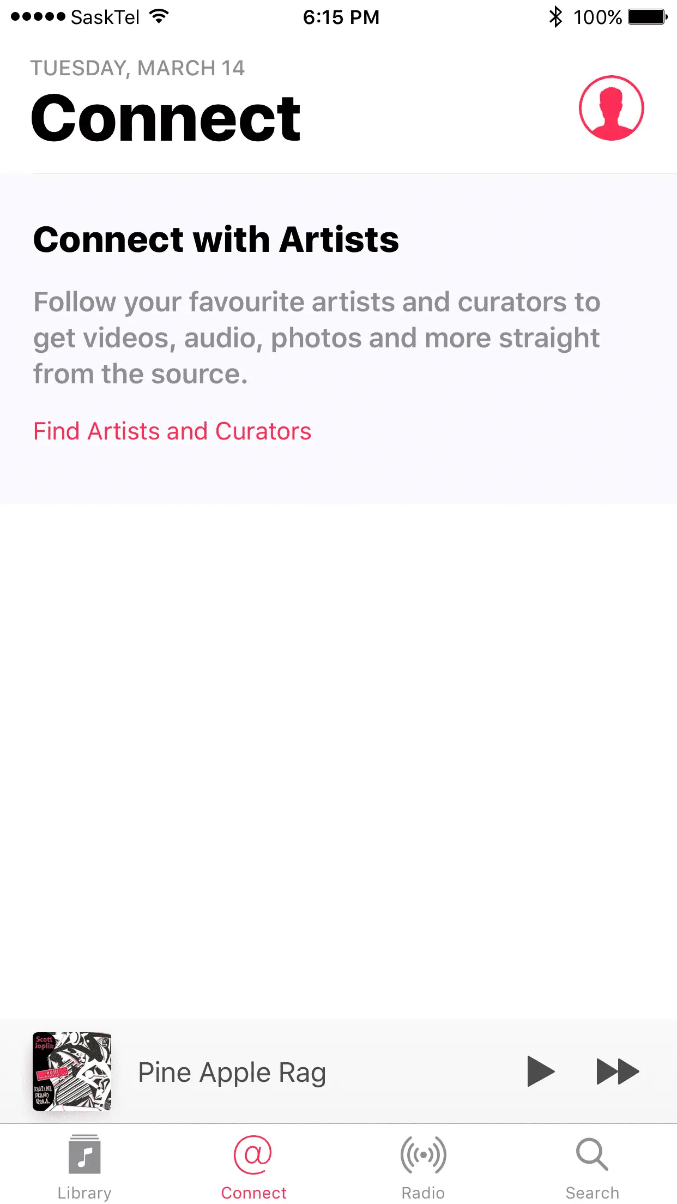Tap the Wi-Fi status icon
This screenshot has width=677, height=1204.
tap(159, 17)
